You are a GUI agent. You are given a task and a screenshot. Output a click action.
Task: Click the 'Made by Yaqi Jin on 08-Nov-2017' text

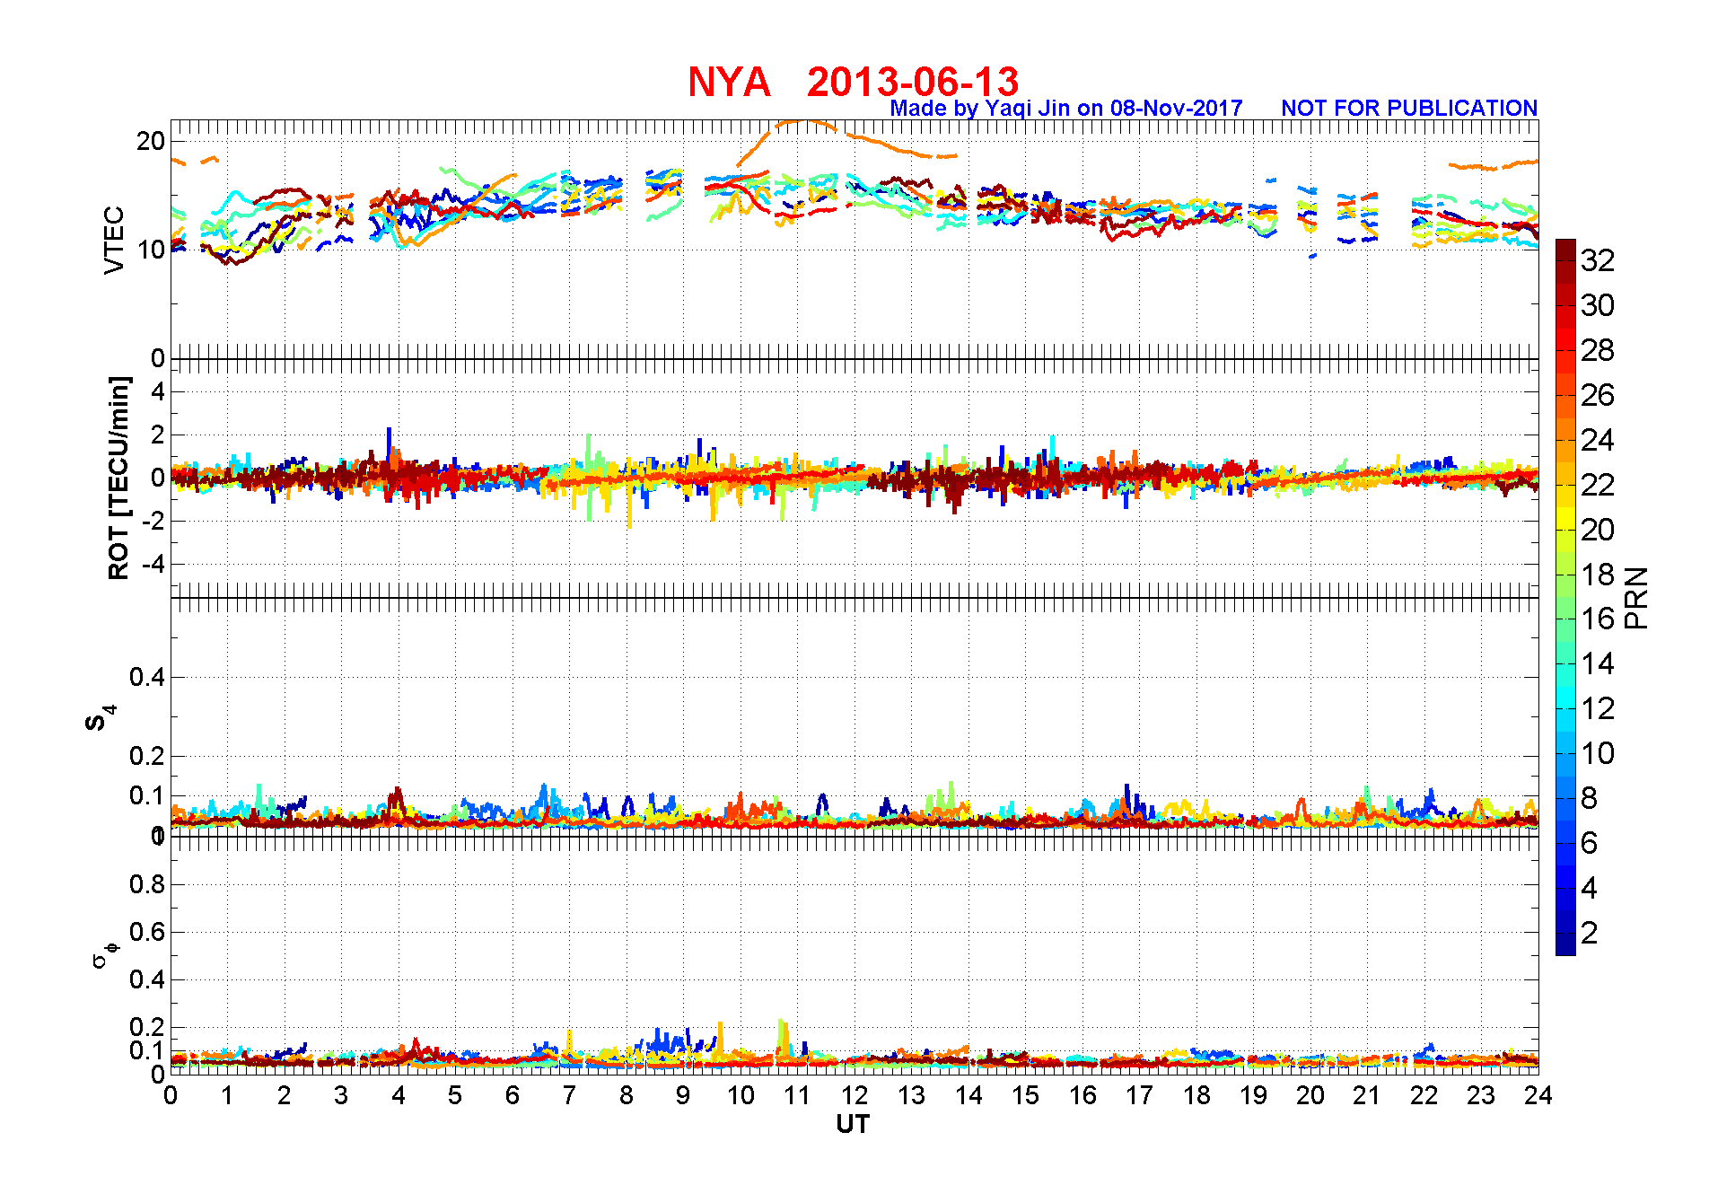tap(1066, 109)
